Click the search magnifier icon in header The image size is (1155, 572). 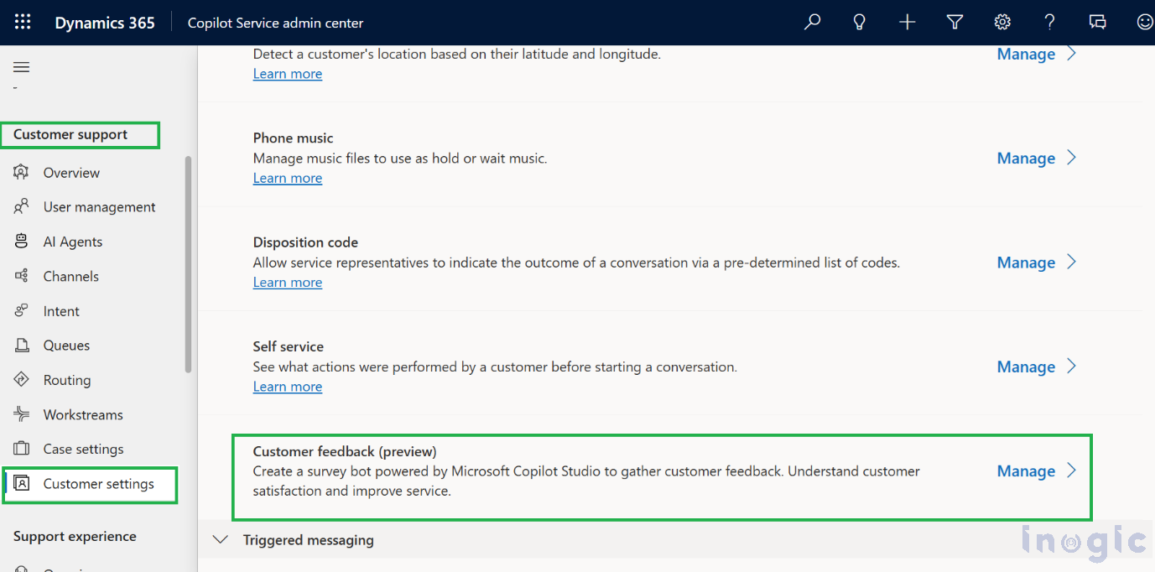[x=812, y=23]
